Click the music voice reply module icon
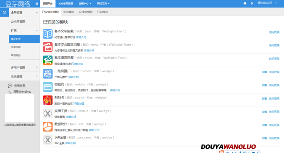This screenshot has width=284, height=153. click(48, 60)
